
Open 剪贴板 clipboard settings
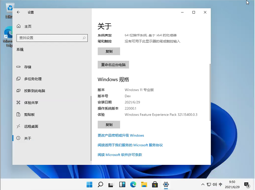click(29, 114)
